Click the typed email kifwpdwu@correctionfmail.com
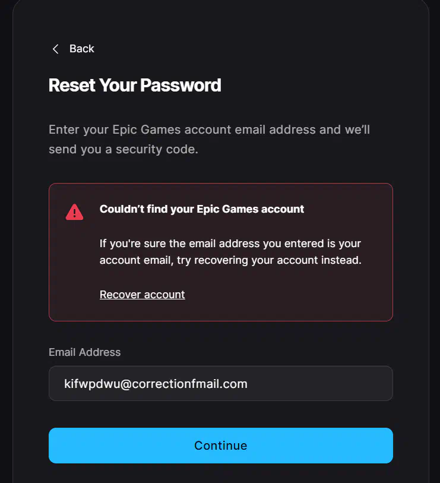The width and height of the screenshot is (440, 483). coord(156,384)
